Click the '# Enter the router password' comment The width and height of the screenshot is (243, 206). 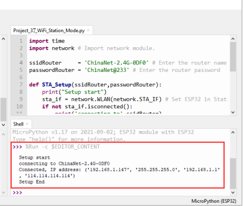point(176,70)
